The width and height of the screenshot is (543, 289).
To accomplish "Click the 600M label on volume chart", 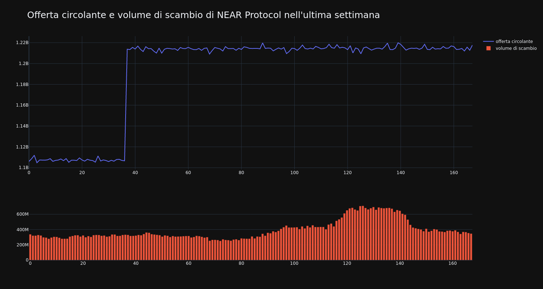I will (22, 214).
